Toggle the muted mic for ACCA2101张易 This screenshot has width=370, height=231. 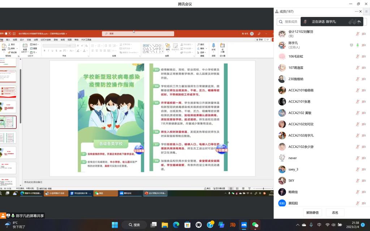pyautogui.click(x=357, y=101)
